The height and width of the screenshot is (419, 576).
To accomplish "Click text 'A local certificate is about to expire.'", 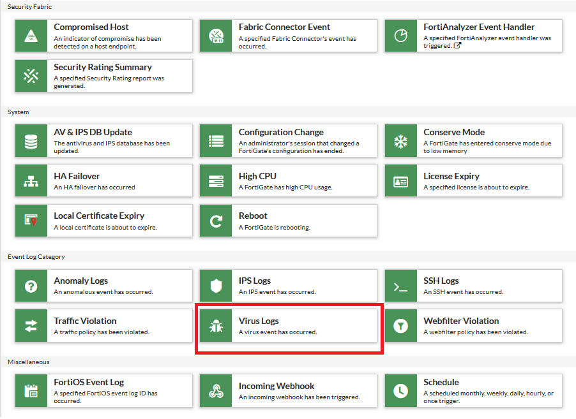I will click(105, 228).
